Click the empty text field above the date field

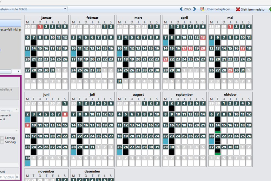coord(9,165)
